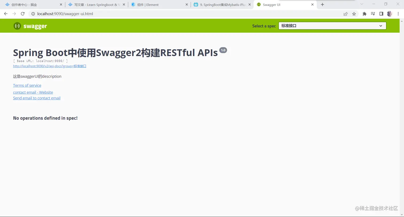Image resolution: width=404 pixels, height=217 pixels.
Task: Close the 写文章 Learn Springboot tab
Action: [124, 5]
